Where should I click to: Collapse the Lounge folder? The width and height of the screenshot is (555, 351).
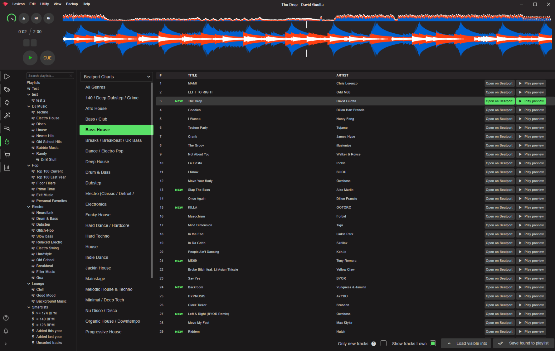tap(29, 284)
